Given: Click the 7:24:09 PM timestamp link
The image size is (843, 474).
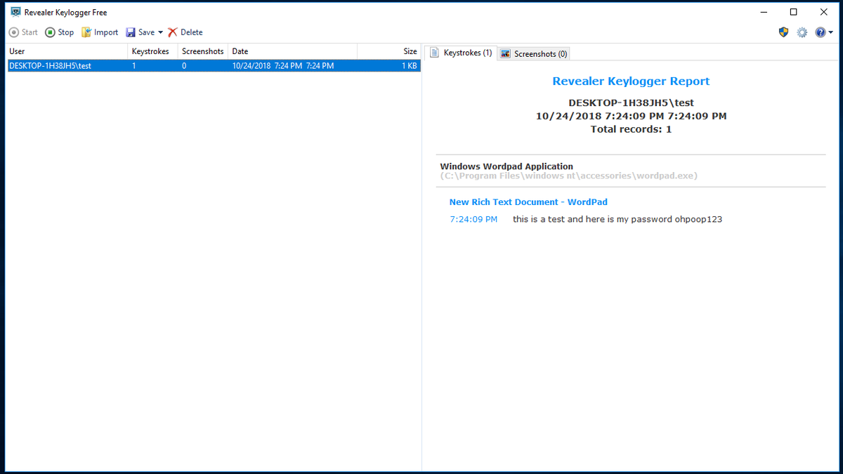Looking at the screenshot, I should 473,219.
